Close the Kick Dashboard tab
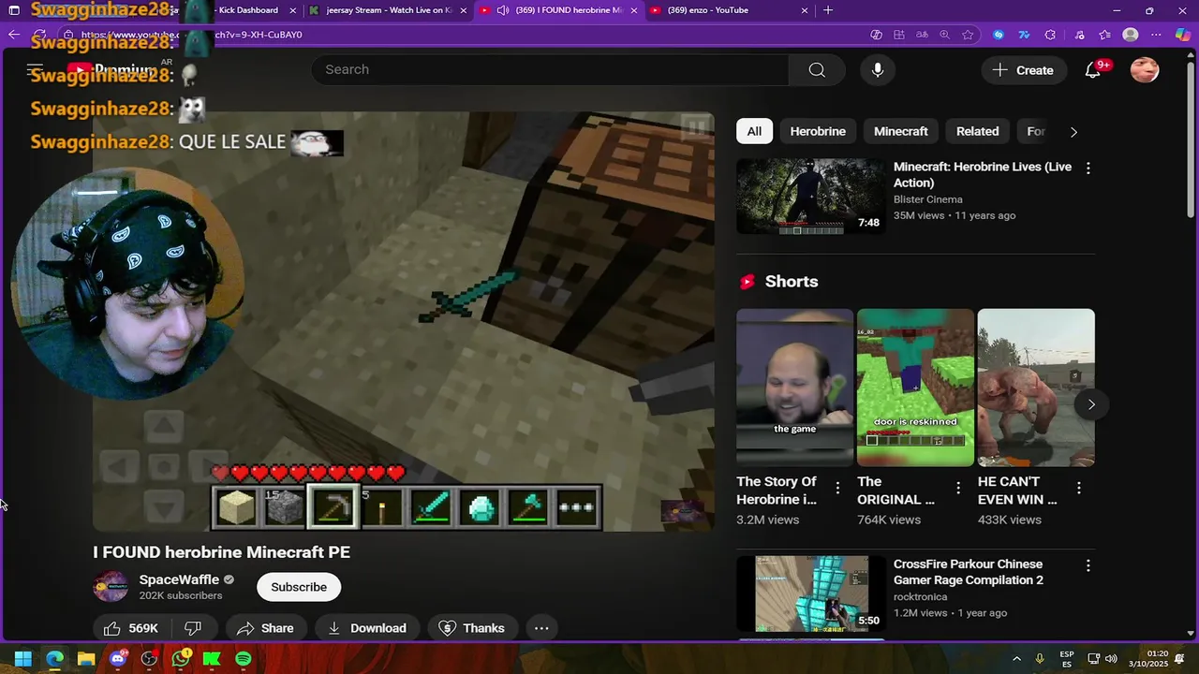1199x674 pixels. 293,10
